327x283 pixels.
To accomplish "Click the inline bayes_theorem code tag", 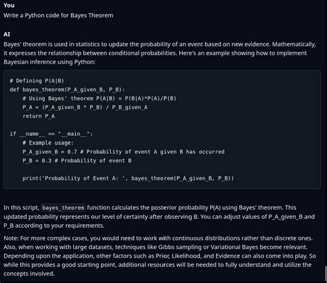I will click(x=63, y=208).
